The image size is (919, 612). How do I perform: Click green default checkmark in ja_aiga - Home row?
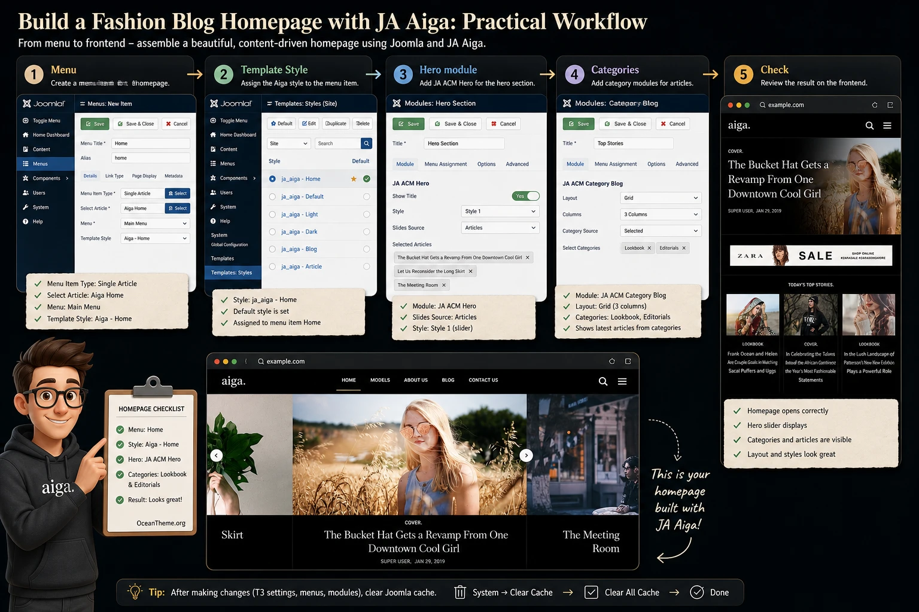pos(367,179)
